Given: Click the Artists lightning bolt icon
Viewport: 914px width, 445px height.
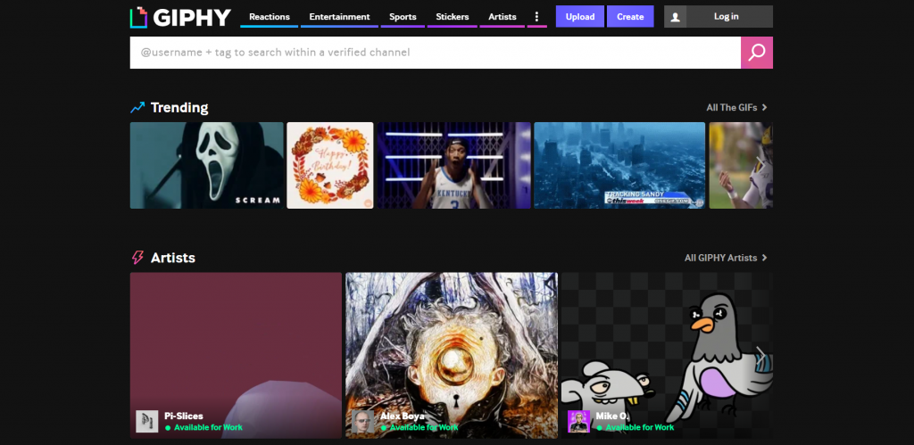Looking at the screenshot, I should 137,258.
